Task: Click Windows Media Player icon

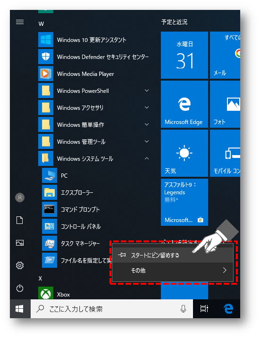Action: pos(46,74)
